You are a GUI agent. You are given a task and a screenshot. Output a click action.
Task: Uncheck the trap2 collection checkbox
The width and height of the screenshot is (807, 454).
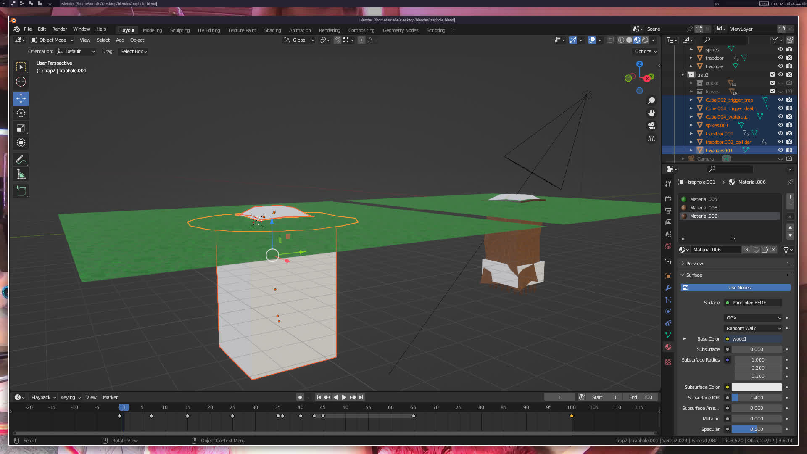coord(772,74)
